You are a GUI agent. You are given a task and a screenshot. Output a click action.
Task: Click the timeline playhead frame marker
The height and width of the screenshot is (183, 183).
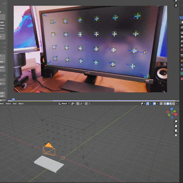click(13, 100)
